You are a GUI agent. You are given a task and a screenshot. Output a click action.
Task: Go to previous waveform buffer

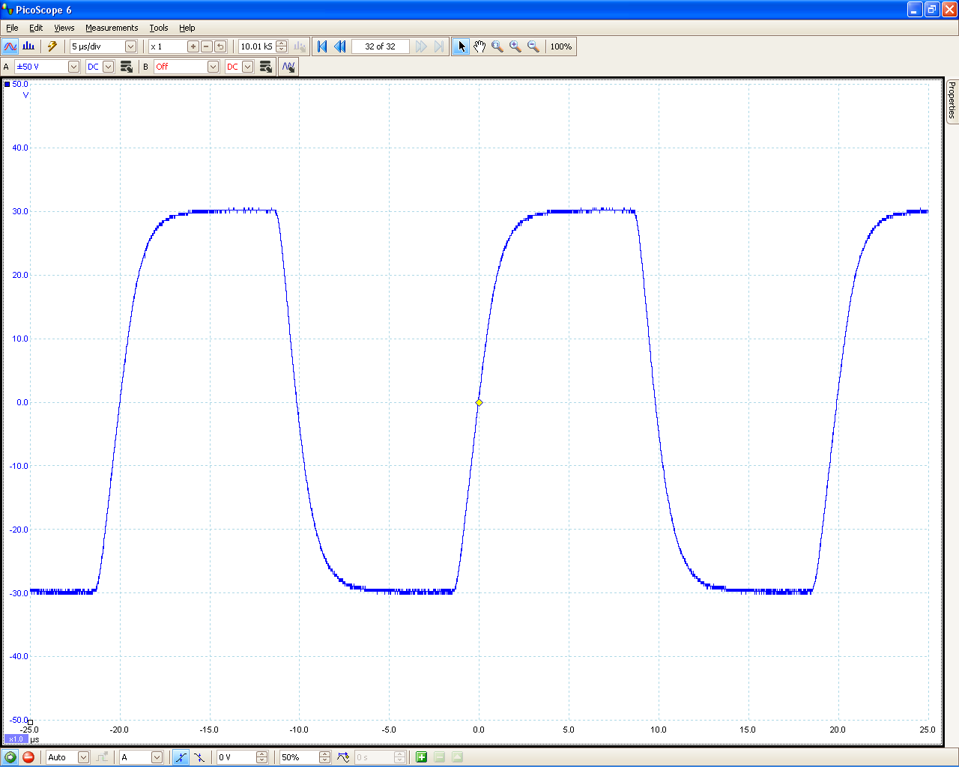[x=340, y=46]
